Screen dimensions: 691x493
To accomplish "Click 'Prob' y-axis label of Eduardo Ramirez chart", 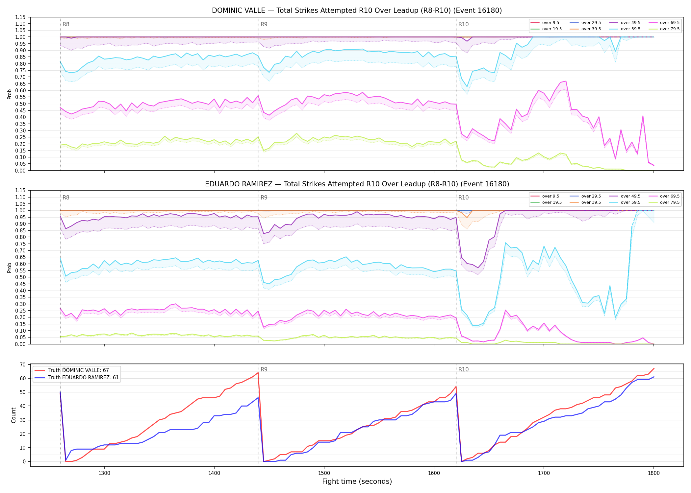I will coord(10,268).
